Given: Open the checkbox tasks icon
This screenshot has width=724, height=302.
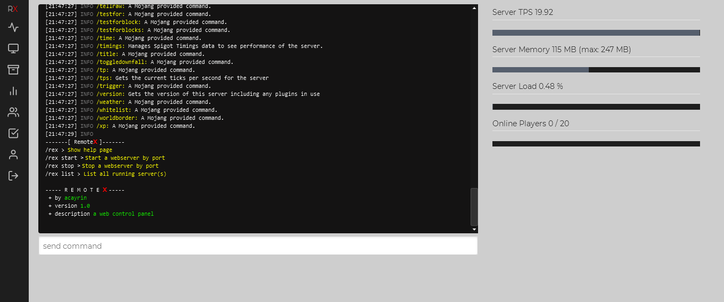Looking at the screenshot, I should [x=13, y=133].
